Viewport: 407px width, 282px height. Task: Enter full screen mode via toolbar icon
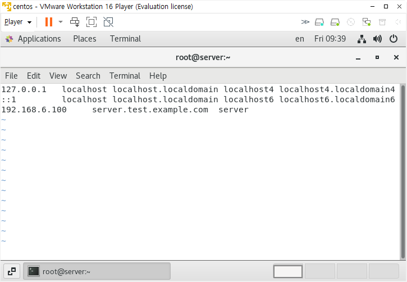tap(92, 22)
